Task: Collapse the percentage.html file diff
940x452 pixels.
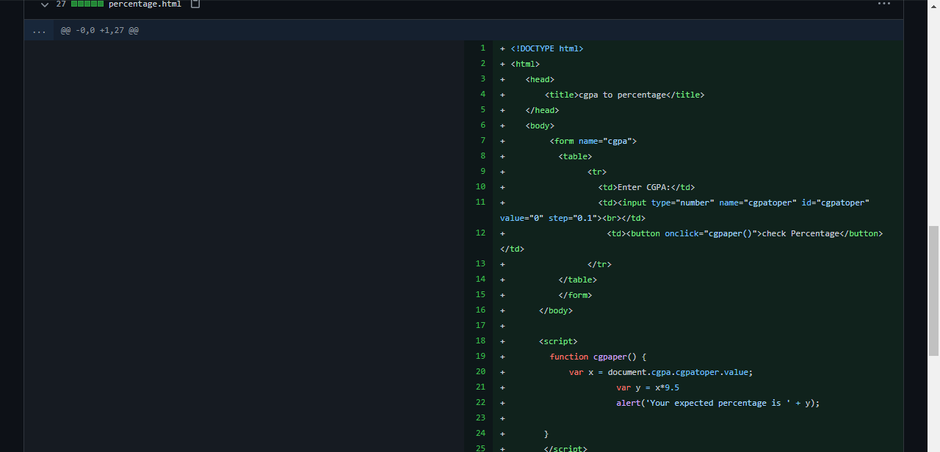Action: [x=45, y=4]
